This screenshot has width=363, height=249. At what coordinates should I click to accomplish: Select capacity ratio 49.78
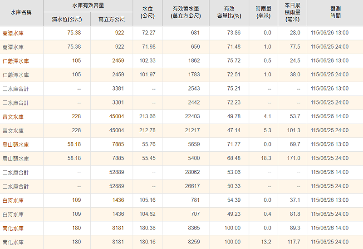point(234,116)
